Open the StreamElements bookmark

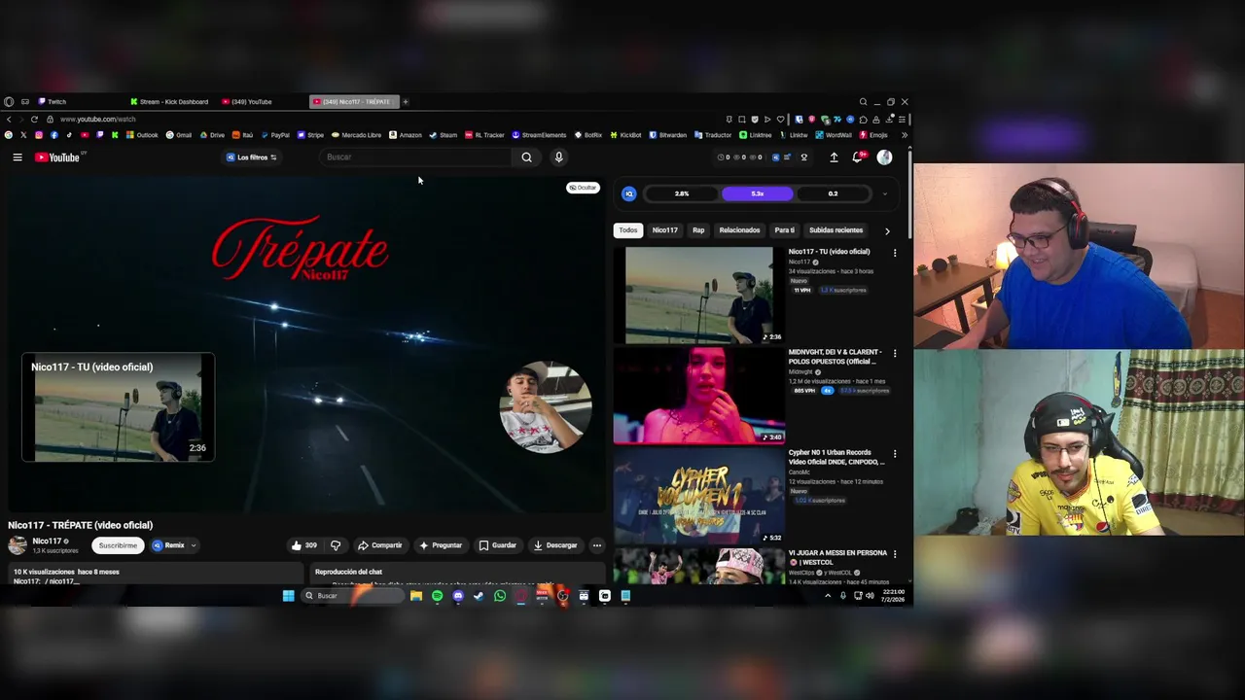(x=539, y=135)
